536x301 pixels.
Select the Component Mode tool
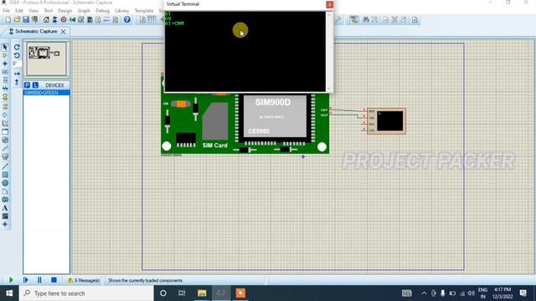5,55
